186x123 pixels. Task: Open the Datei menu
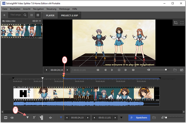[x=5, y=9]
